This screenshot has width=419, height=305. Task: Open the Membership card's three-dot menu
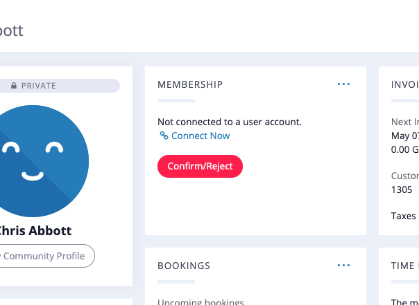[343, 84]
